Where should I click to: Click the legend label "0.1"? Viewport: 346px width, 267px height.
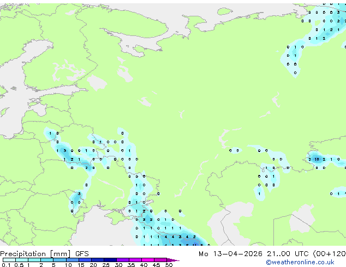click(6, 265)
